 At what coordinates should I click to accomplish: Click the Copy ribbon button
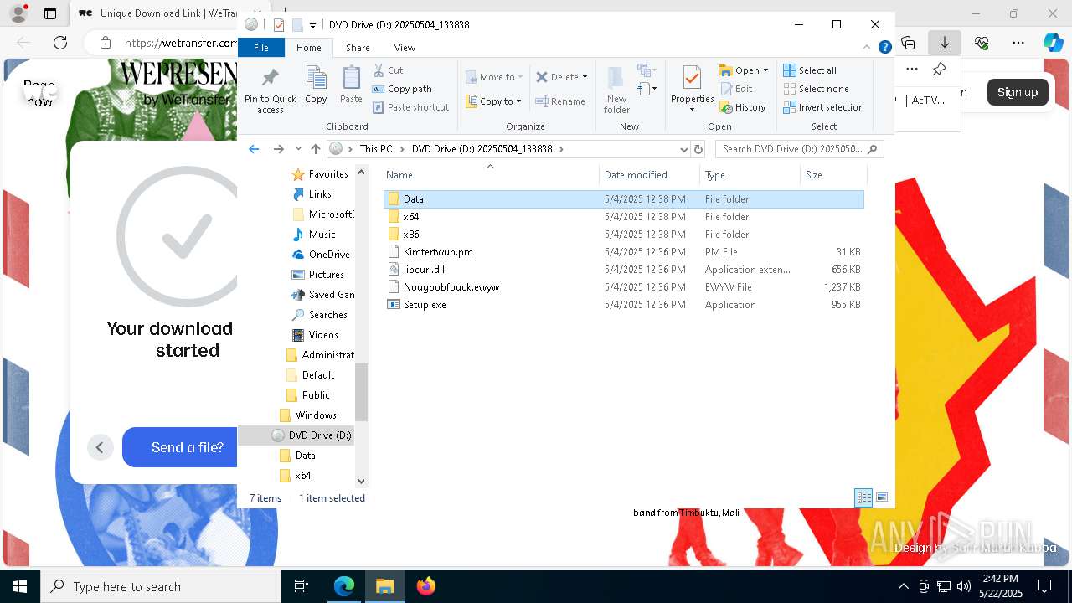click(x=316, y=85)
